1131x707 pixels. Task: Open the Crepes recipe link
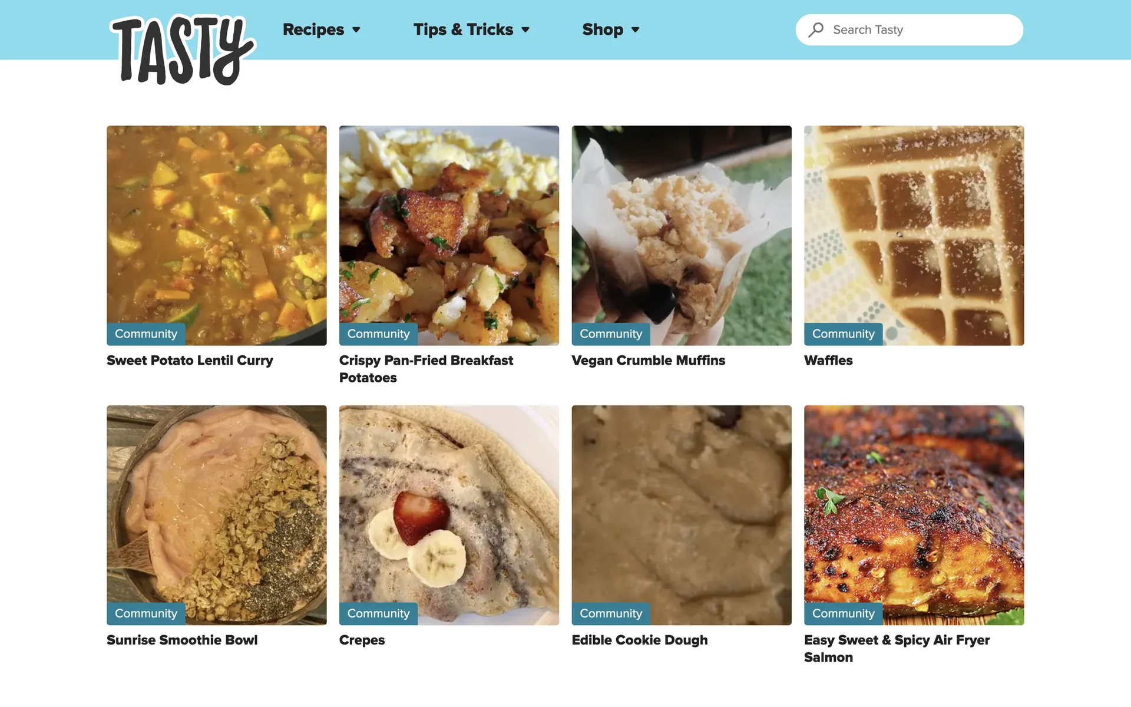(362, 640)
